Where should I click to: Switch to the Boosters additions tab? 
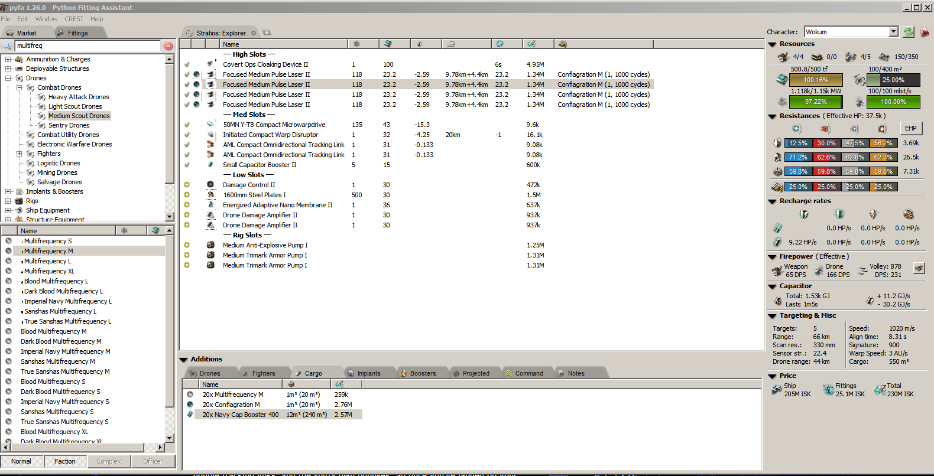tap(423, 373)
